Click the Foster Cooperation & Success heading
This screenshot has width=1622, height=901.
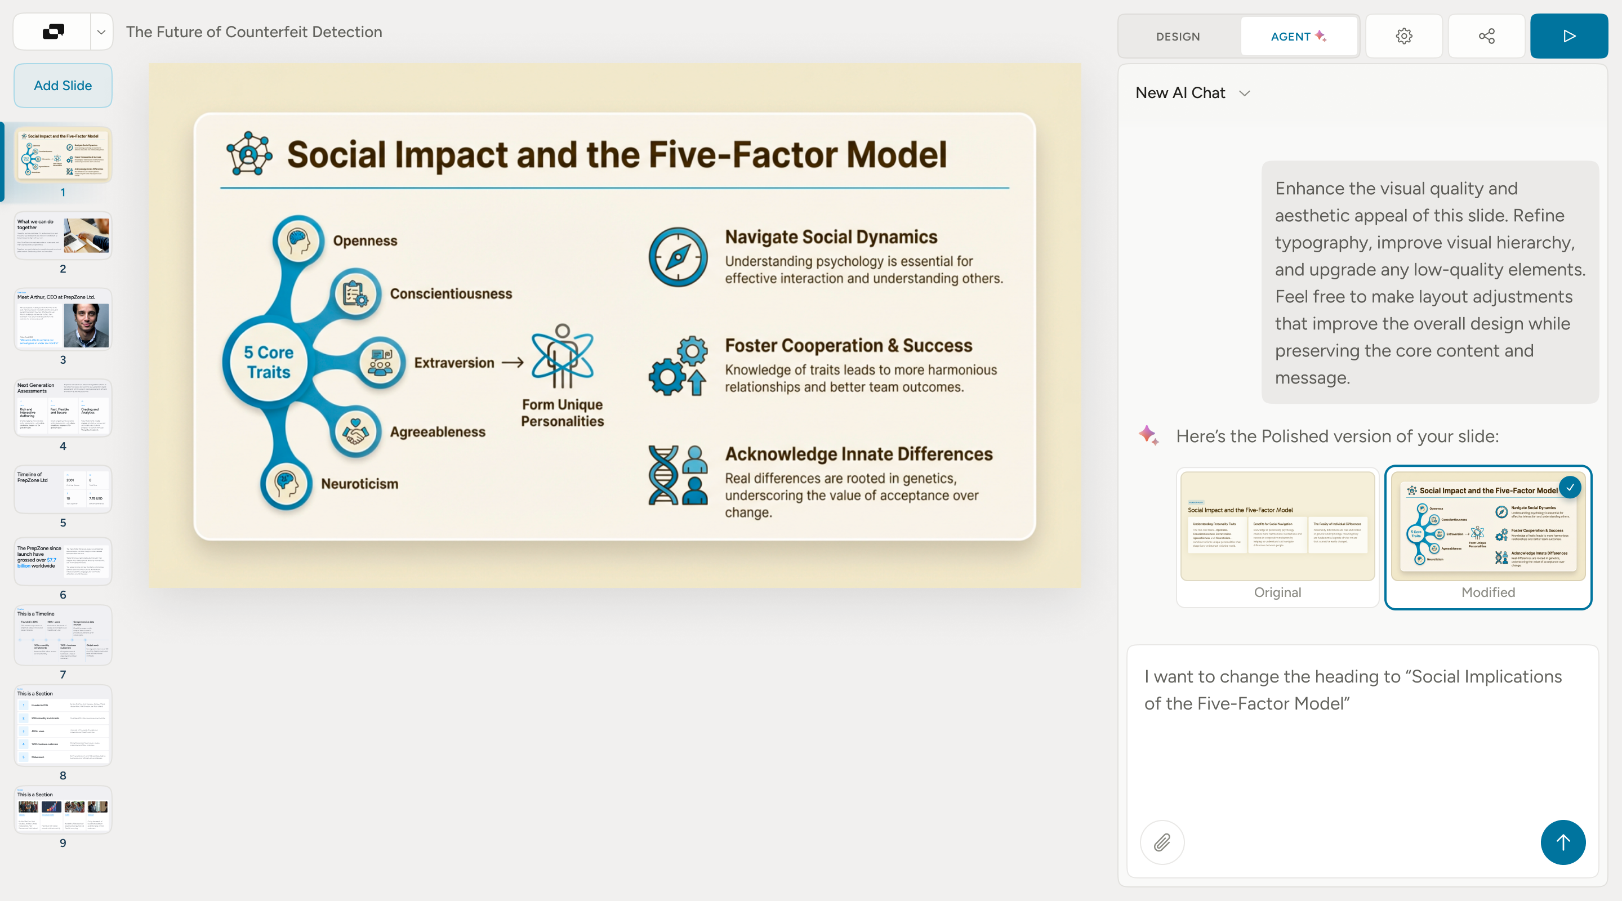(848, 346)
